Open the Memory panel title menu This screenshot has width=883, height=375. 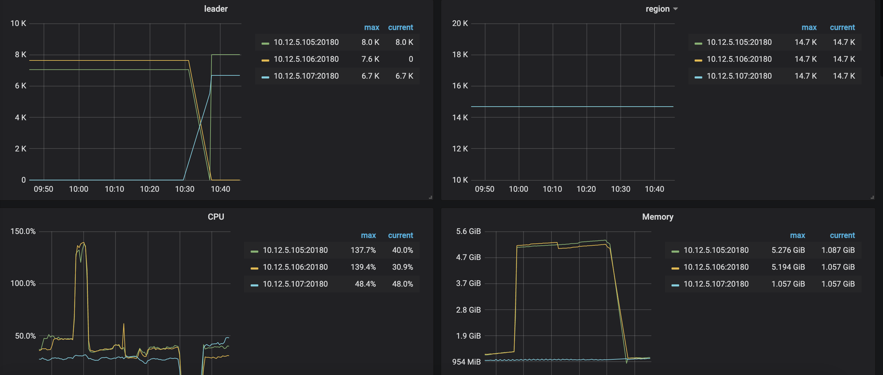point(658,217)
